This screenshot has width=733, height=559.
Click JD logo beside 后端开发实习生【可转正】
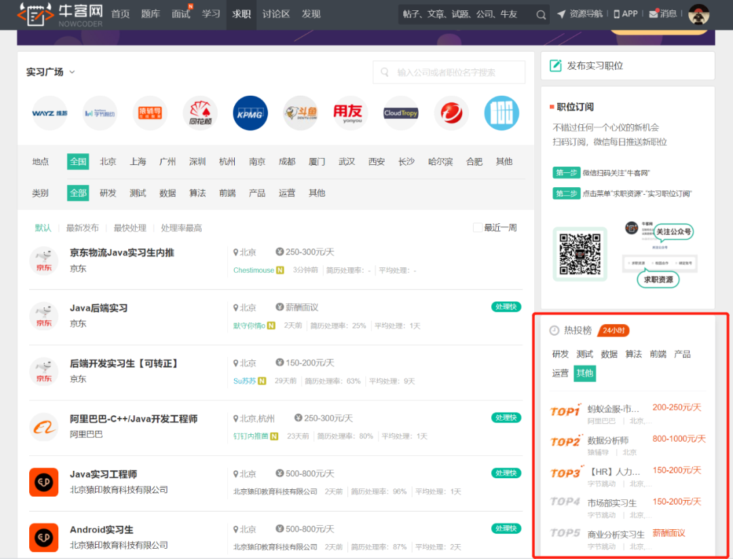(44, 371)
